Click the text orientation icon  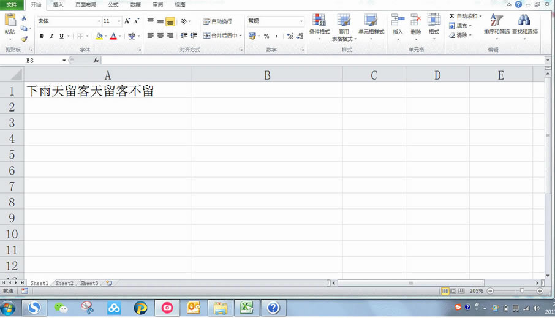[184, 21]
